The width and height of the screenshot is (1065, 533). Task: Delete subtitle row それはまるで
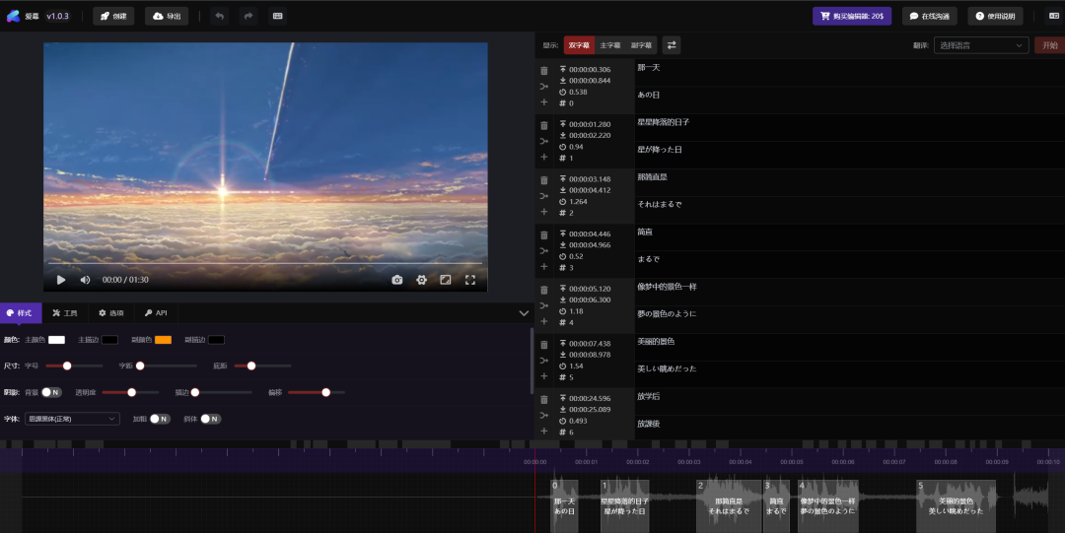[544, 180]
